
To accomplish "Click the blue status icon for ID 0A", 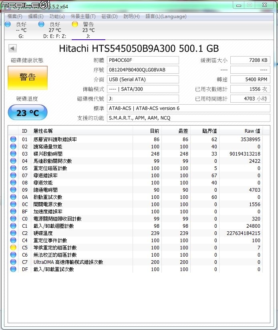I will coord(13,197).
